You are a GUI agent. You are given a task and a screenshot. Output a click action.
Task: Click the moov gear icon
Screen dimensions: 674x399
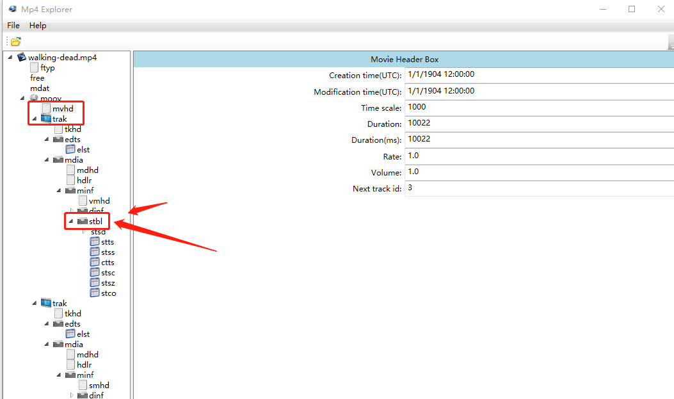coord(35,99)
